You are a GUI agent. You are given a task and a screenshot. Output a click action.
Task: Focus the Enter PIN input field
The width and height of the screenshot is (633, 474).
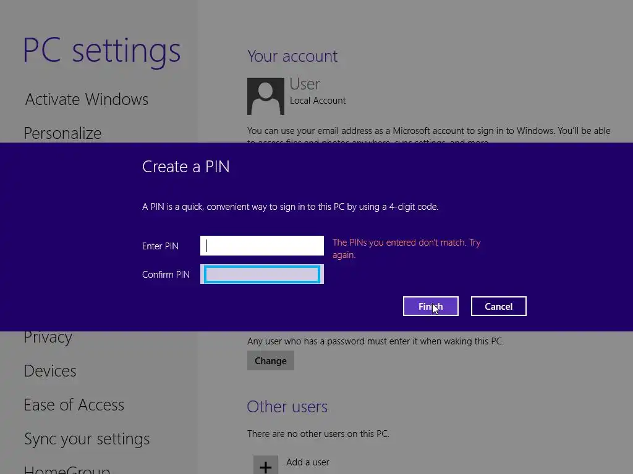pyautogui.click(x=262, y=246)
